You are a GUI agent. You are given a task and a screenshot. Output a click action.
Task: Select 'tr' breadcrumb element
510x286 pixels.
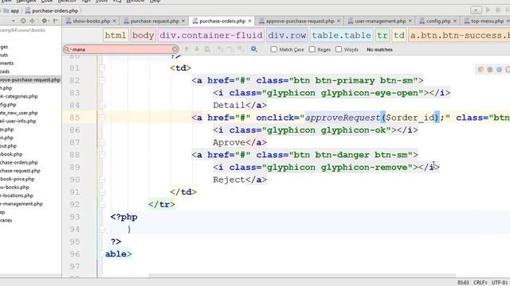(x=382, y=35)
